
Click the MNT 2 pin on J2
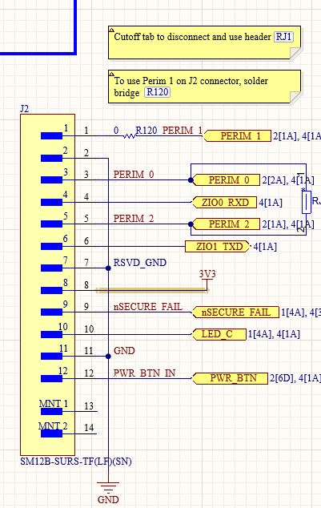(51, 433)
